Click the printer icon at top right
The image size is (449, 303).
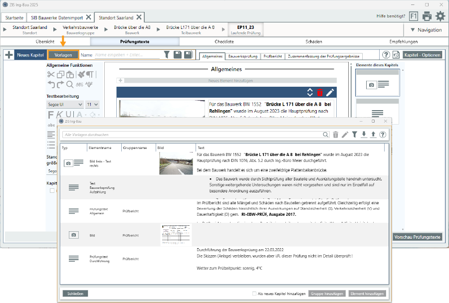(427, 16)
